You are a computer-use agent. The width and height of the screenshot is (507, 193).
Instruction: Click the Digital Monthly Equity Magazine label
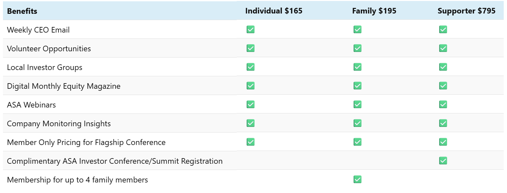(64, 86)
